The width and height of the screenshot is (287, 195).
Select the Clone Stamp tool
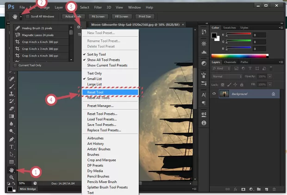[12, 94]
